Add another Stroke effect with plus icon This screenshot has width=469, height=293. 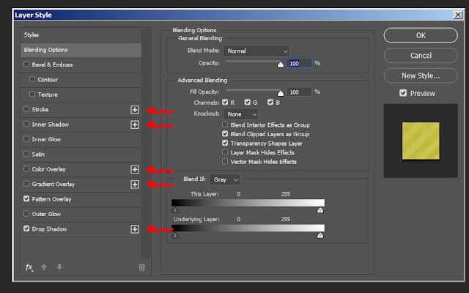pos(135,110)
